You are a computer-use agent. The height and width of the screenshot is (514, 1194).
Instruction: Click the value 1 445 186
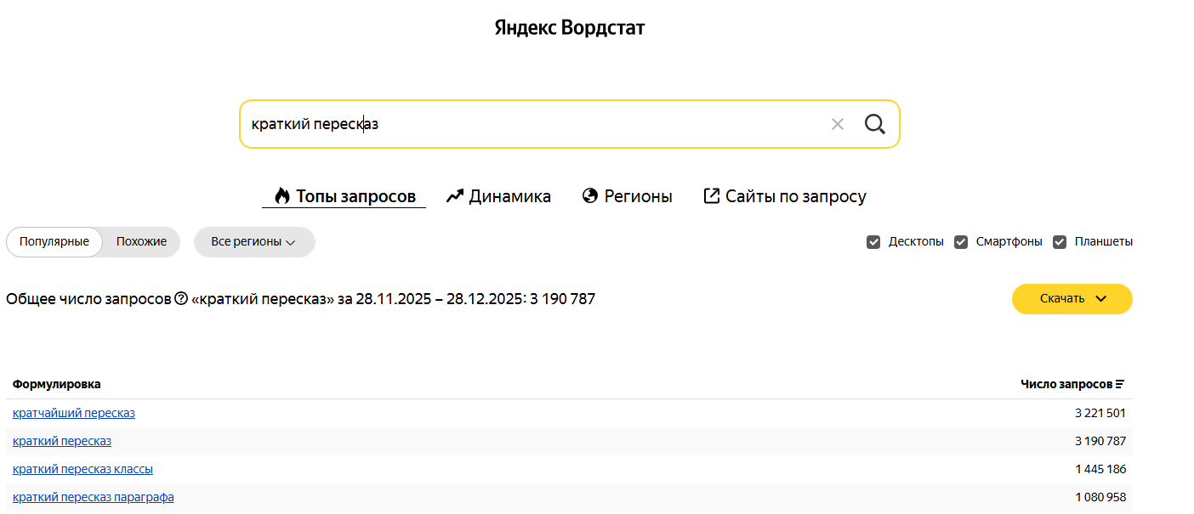coord(1100,469)
